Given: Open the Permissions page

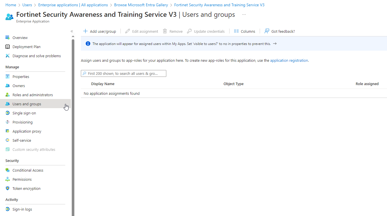Looking at the screenshot, I should pos(22,179).
